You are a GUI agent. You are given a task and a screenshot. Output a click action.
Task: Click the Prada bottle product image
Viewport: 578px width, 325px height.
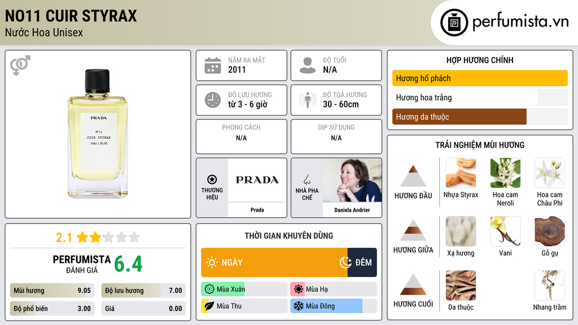click(98, 134)
